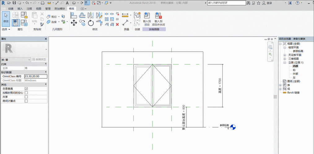
Task: Expand the 三维视图 tree node
Action: point(285,59)
